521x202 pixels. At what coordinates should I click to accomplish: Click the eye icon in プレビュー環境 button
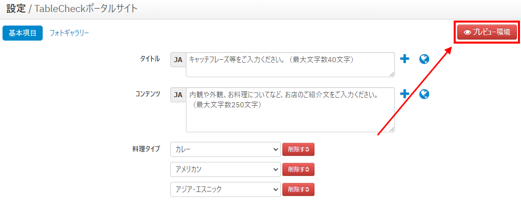pyautogui.click(x=467, y=33)
